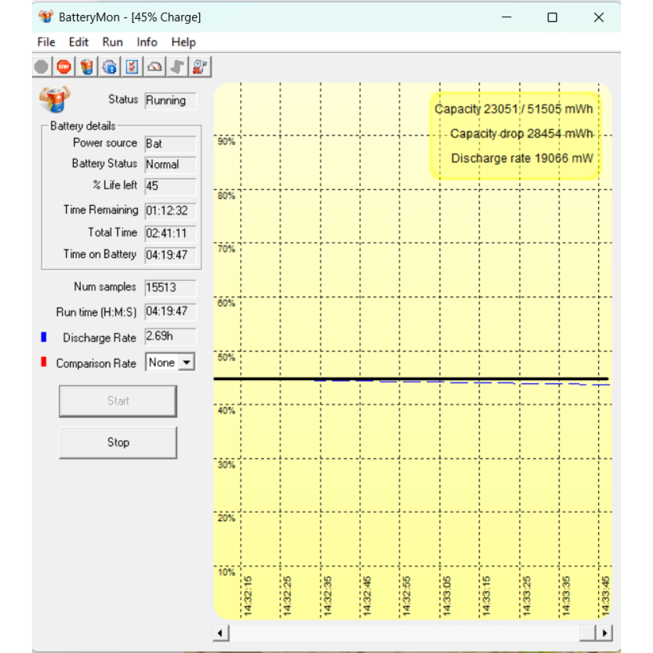The image size is (653, 653).
Task: Click the scrollbar left arrow under graph
Action: [221, 633]
